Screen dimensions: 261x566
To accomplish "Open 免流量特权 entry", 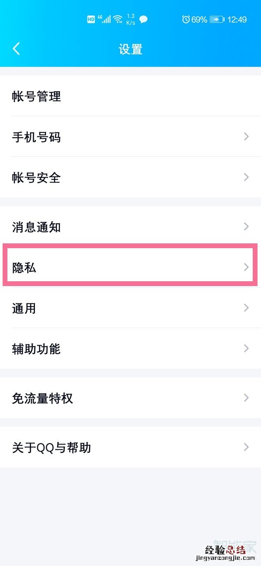I will click(x=43, y=398).
